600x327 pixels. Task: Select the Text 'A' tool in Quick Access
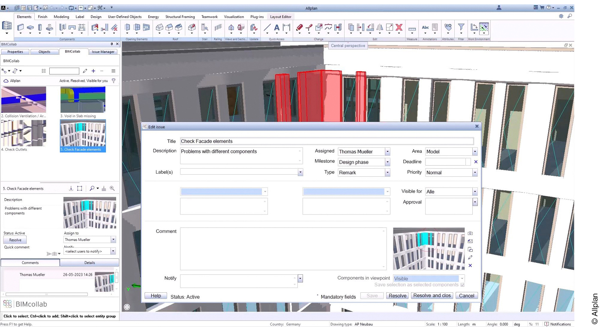[277, 28]
